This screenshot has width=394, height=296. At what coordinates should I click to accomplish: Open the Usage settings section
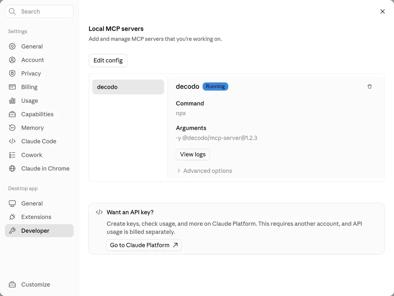(x=39, y=101)
